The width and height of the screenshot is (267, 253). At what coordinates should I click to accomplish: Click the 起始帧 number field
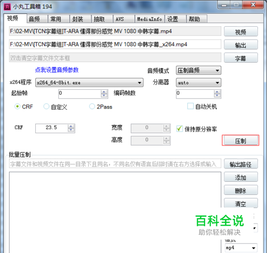click(x=80, y=94)
